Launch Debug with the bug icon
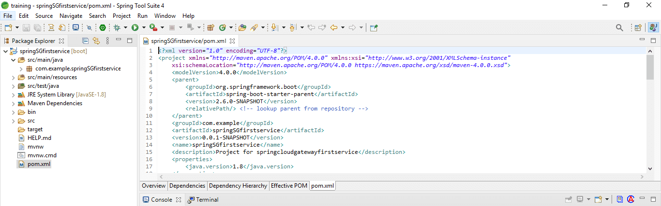The image size is (661, 206). click(117, 28)
